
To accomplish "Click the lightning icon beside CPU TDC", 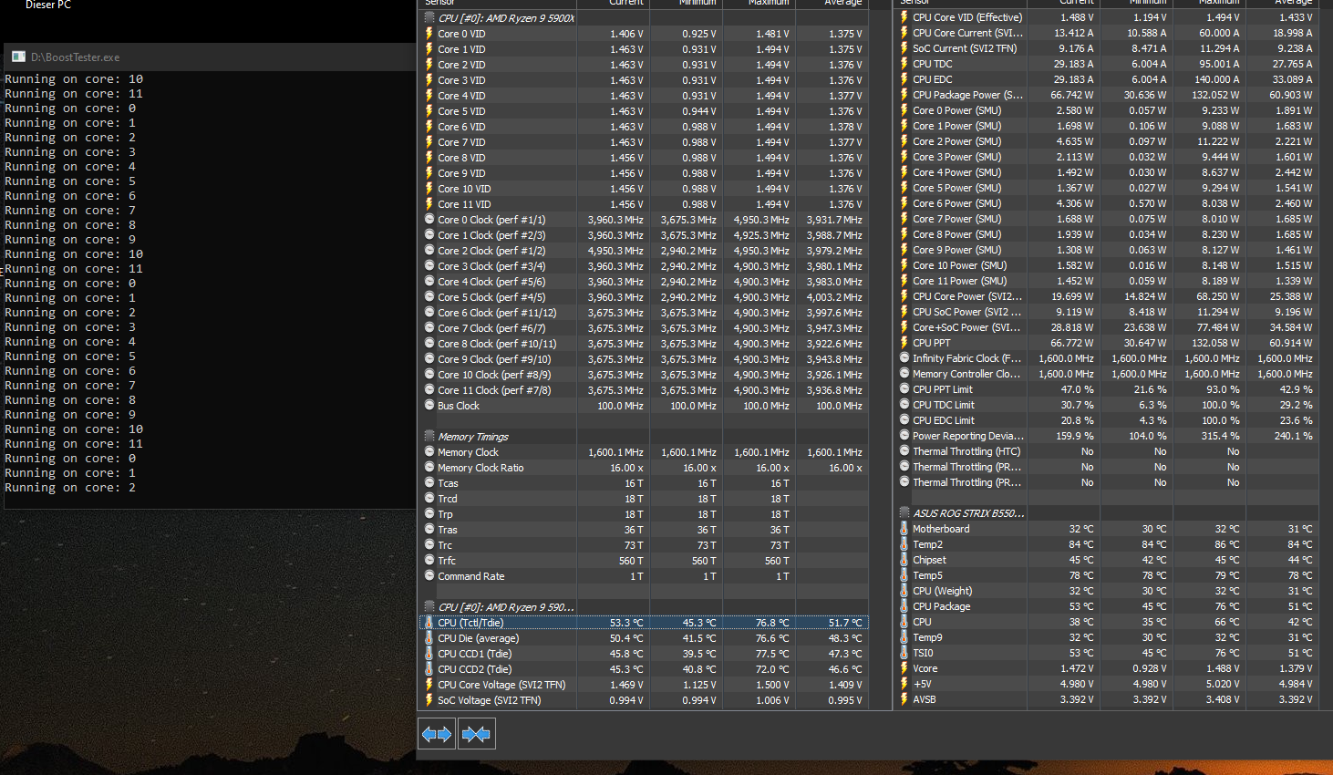I will 904,64.
